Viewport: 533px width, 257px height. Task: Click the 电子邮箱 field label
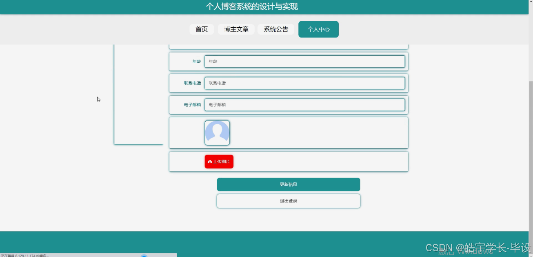[x=193, y=105]
